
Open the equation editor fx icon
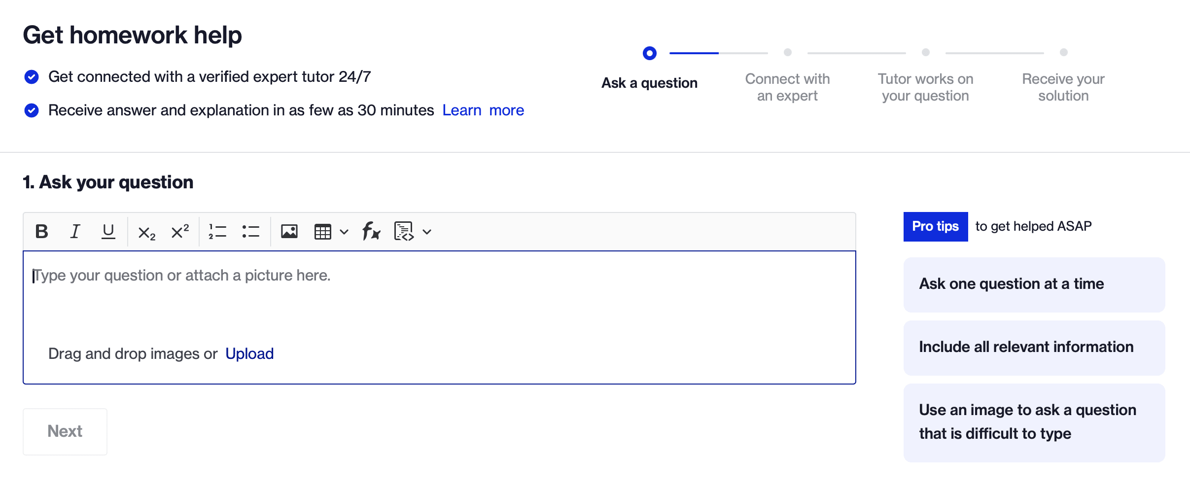pos(371,231)
